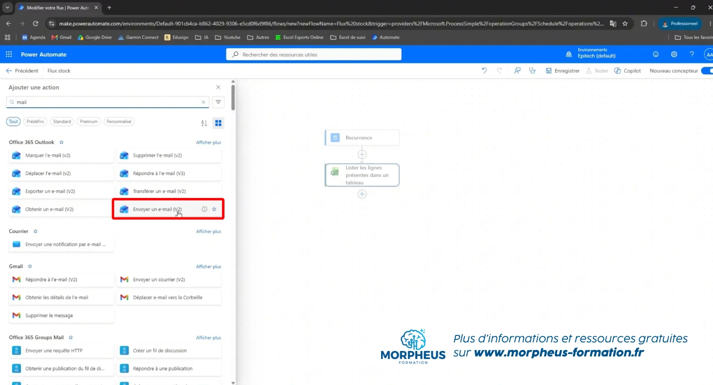Open the filter options next to search field
The height and width of the screenshot is (385, 713).
218,102
